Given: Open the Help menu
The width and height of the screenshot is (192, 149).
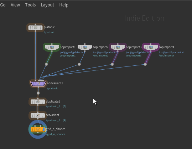Looking at the screenshot, I should pyautogui.click(x=64, y=5).
